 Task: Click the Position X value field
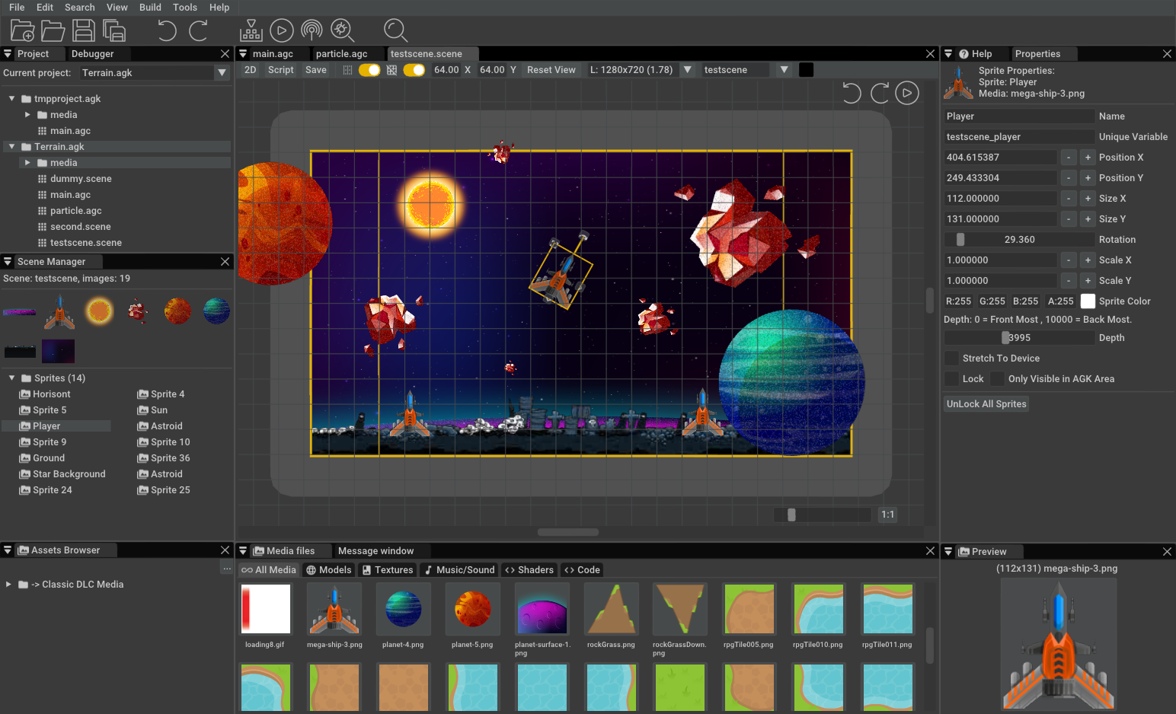[x=1000, y=158]
